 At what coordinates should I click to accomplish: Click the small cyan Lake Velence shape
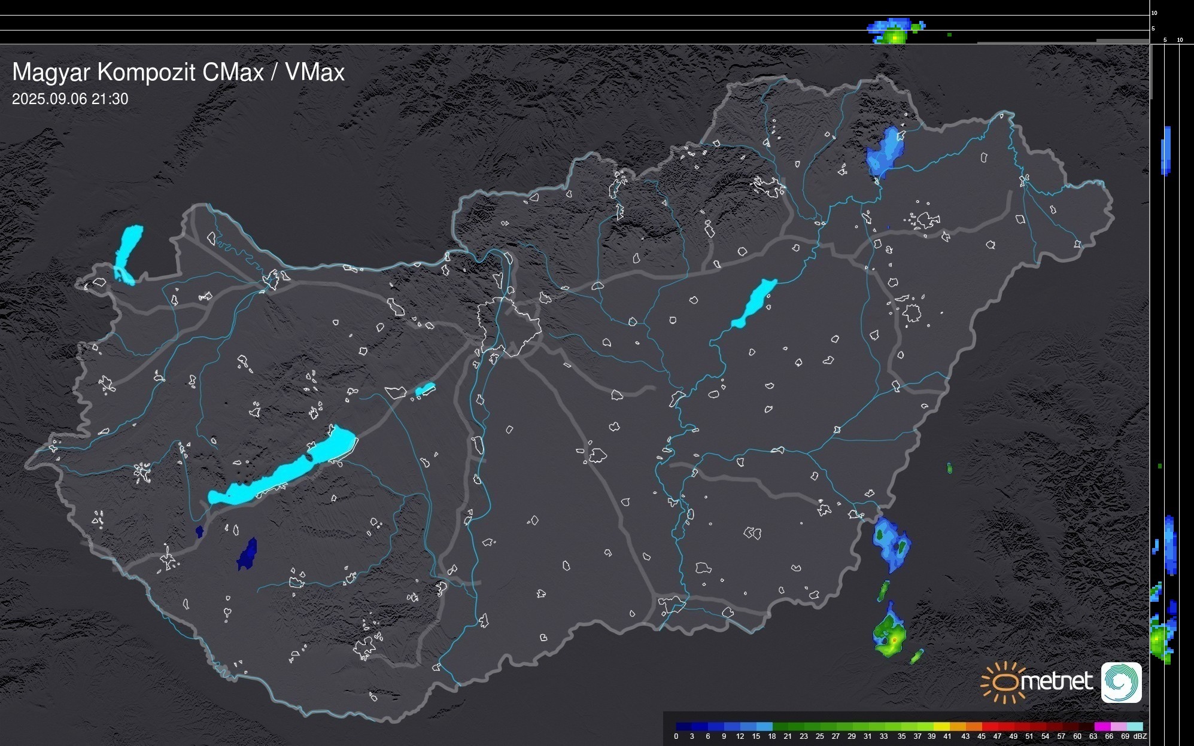[x=424, y=389]
